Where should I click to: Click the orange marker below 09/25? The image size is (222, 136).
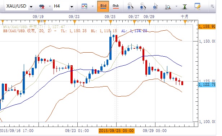point(111,22)
